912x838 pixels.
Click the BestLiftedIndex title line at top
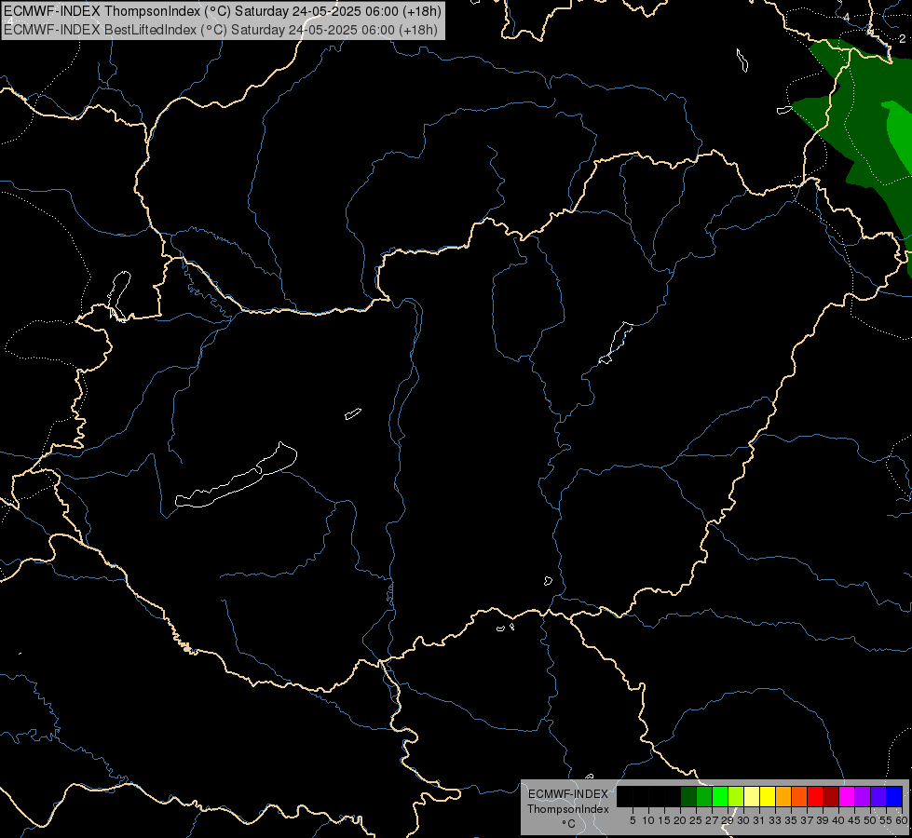coord(221,30)
